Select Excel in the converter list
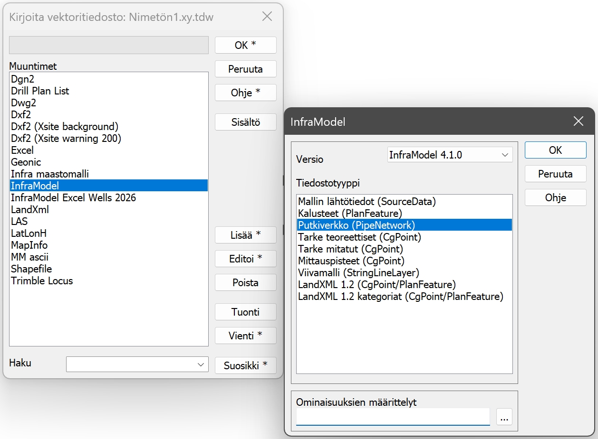The image size is (598, 439). [109, 150]
